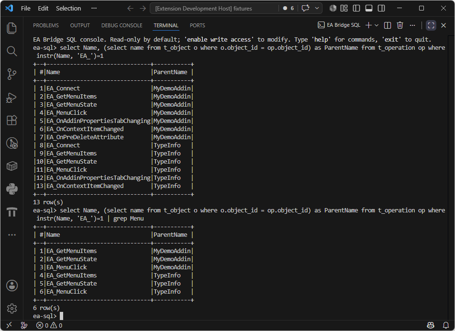
Task: Open Run and Debug view
Action: tap(11, 98)
